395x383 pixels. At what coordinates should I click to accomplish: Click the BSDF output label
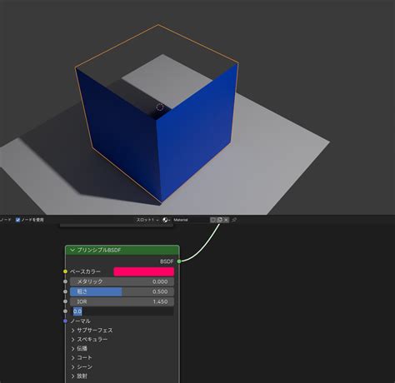tap(167, 261)
